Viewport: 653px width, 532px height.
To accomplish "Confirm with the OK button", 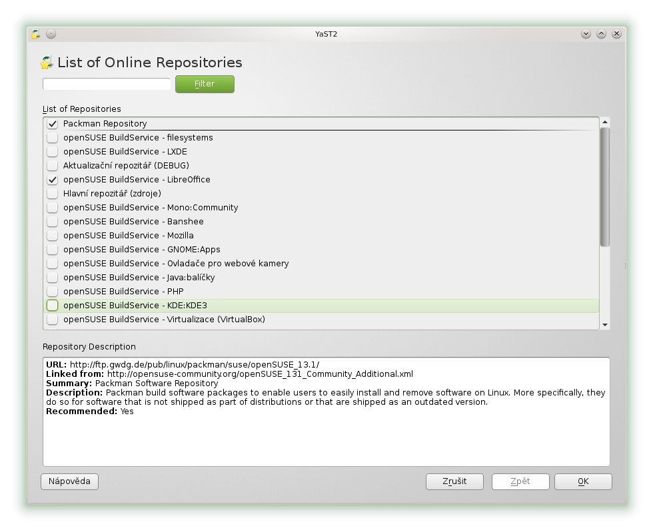I will 583,481.
